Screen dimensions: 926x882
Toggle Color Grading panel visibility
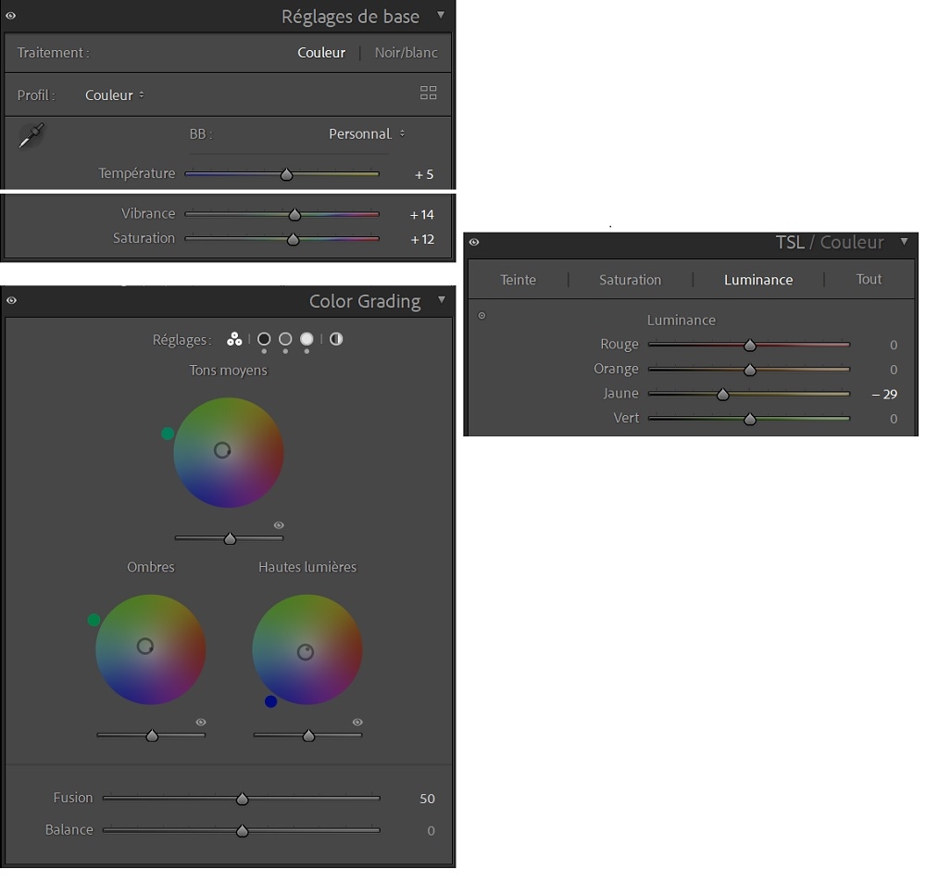click(11, 300)
